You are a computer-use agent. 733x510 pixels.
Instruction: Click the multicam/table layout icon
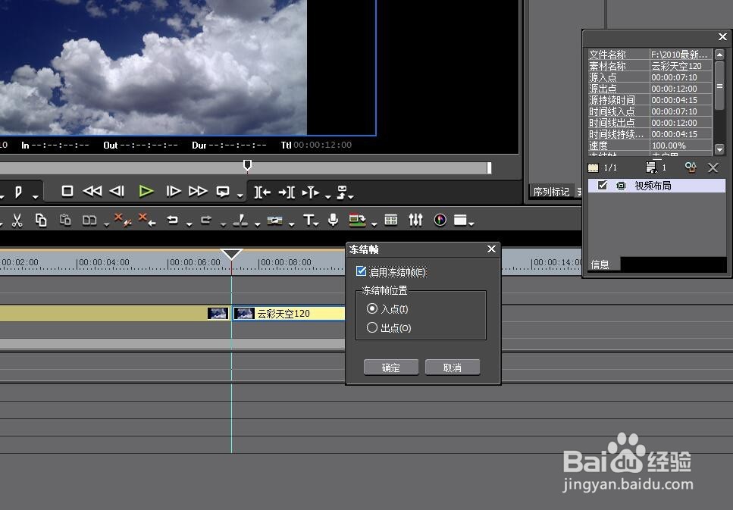pyautogui.click(x=391, y=220)
